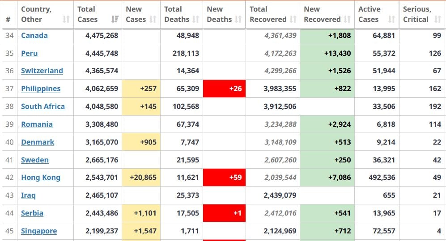This screenshot has width=446, height=241.
Task: Select Hong Kong new cases +20,865 cell
Action: (x=141, y=178)
